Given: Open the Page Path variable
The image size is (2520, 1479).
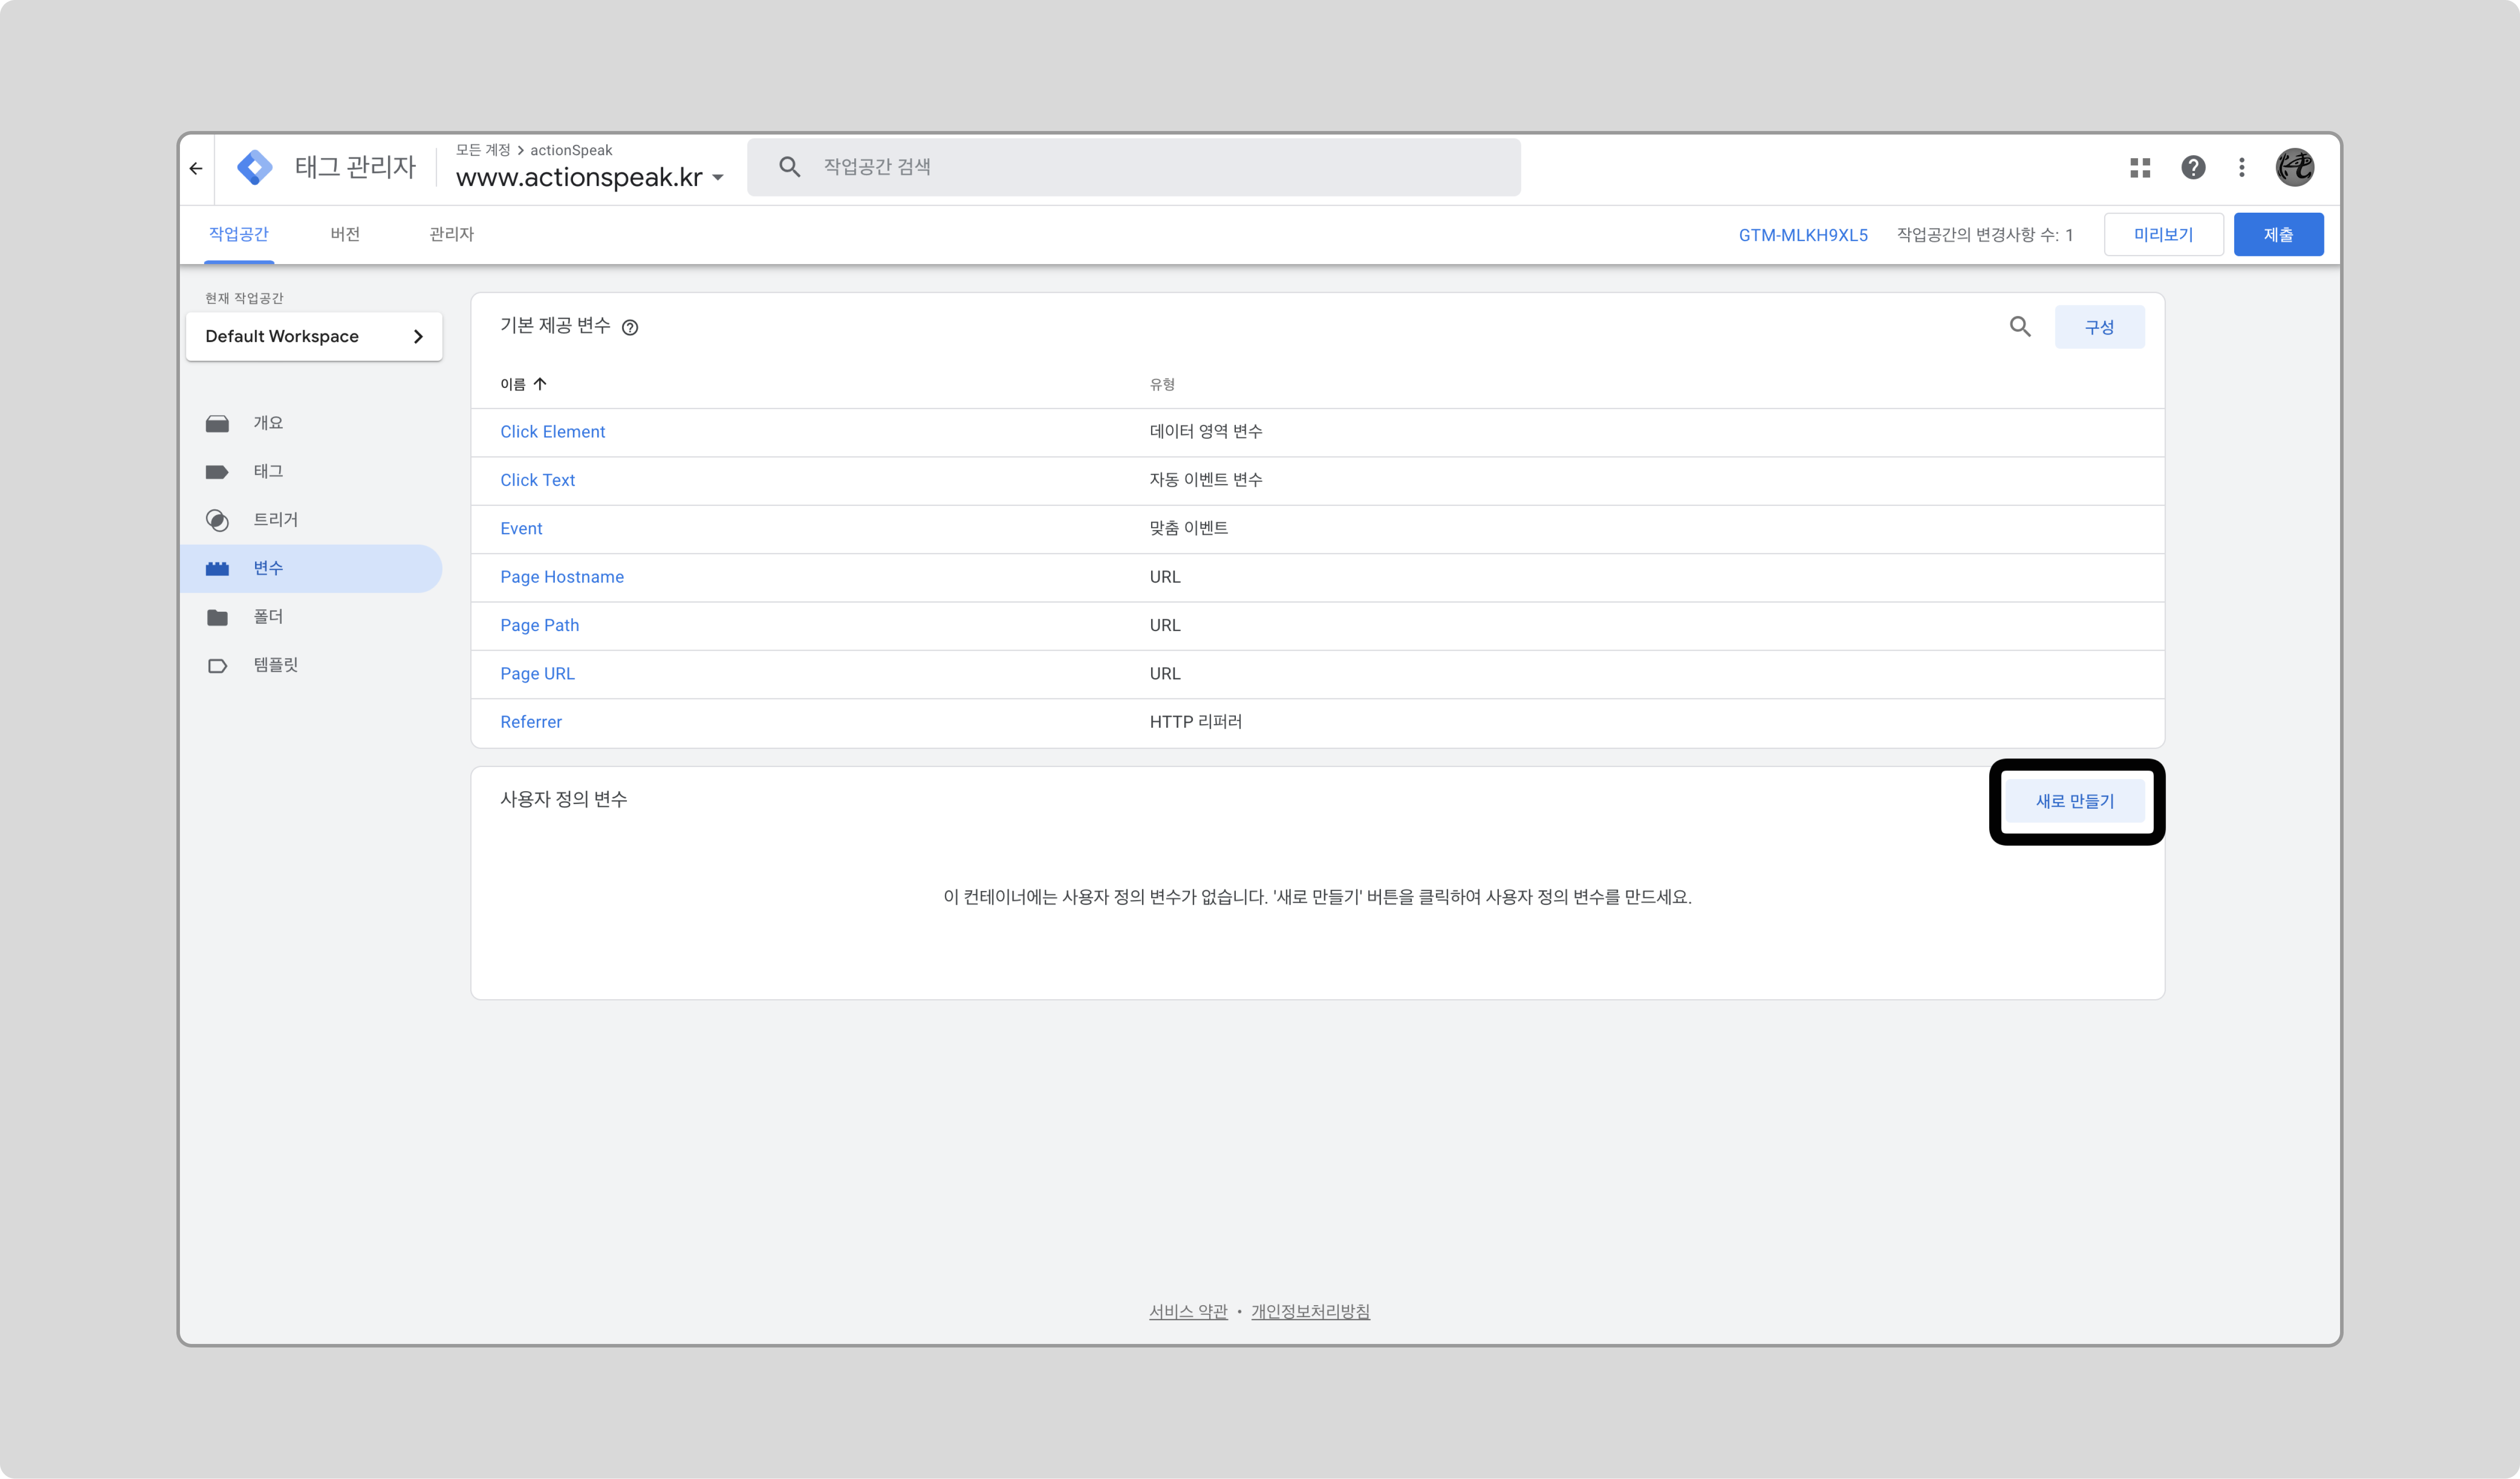Looking at the screenshot, I should pos(539,625).
